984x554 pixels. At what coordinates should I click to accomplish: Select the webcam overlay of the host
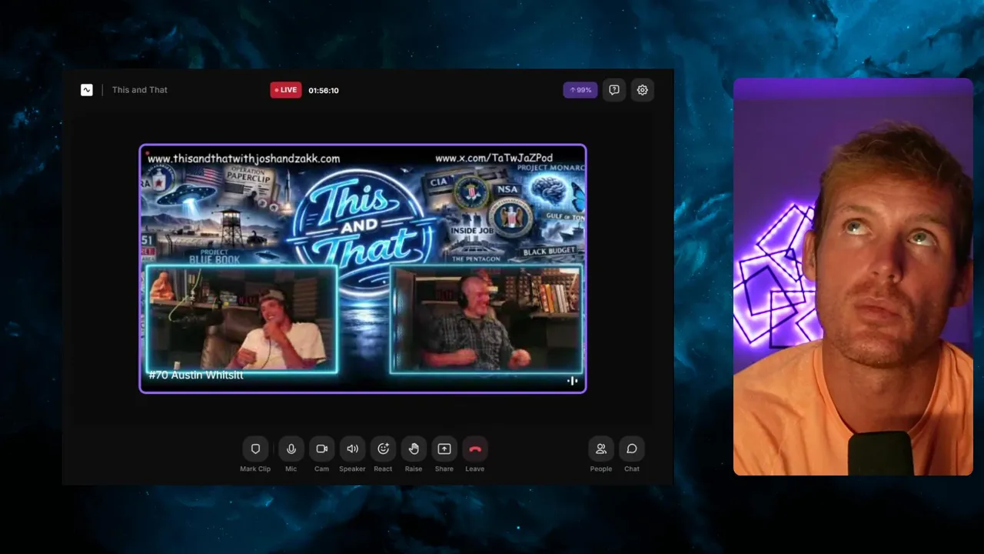coord(853,277)
